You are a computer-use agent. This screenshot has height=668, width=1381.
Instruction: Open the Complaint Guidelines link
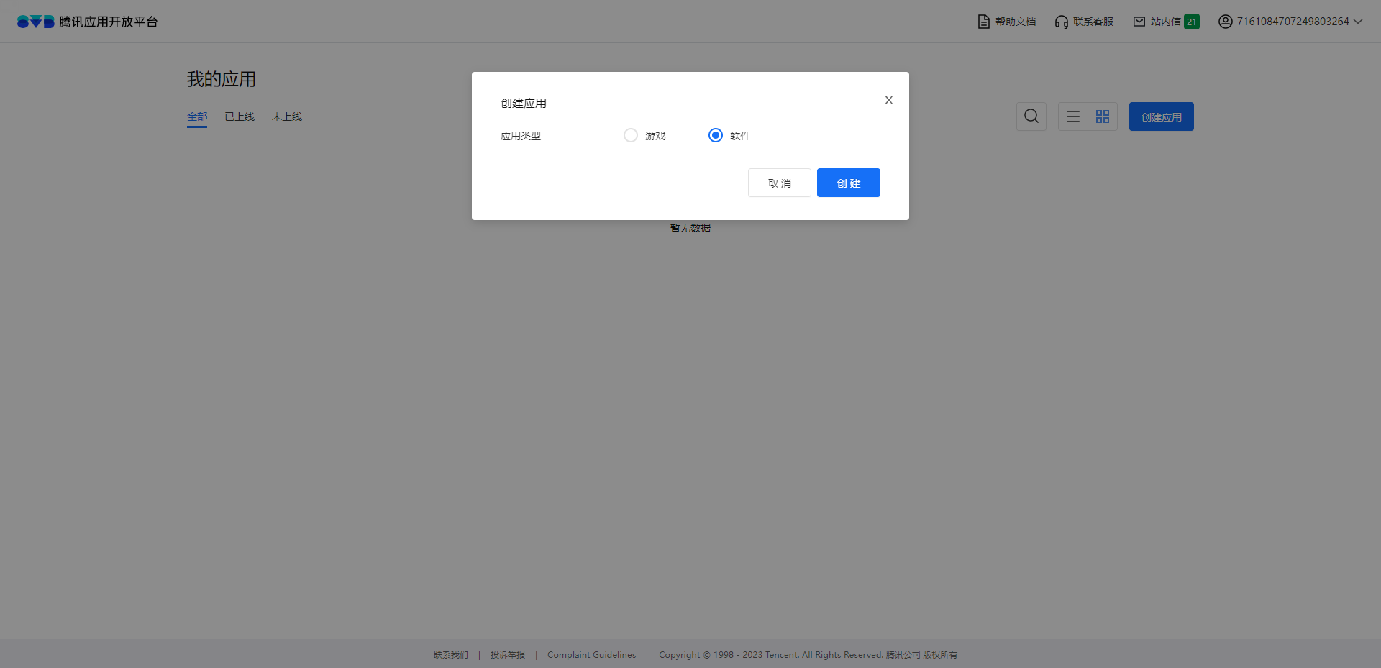592,655
